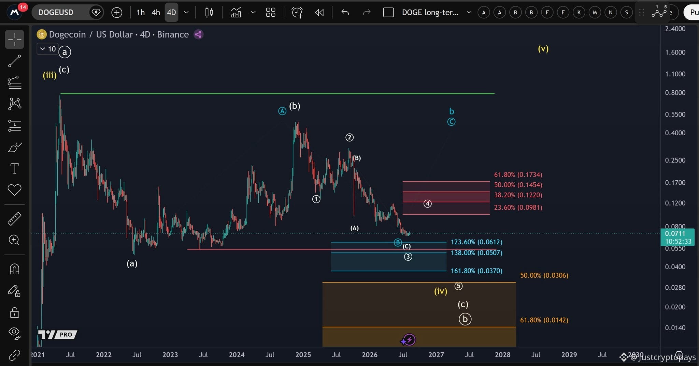The width and height of the screenshot is (699, 366).
Task: Click the 123.60% (0.0612) extension label
Action: point(476,242)
